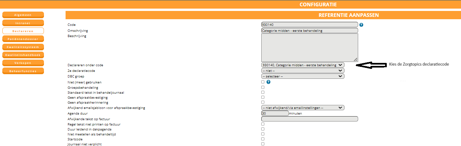The image size is (461, 146).
Task: Click the Omschrijving text field
Action: coord(310,30)
